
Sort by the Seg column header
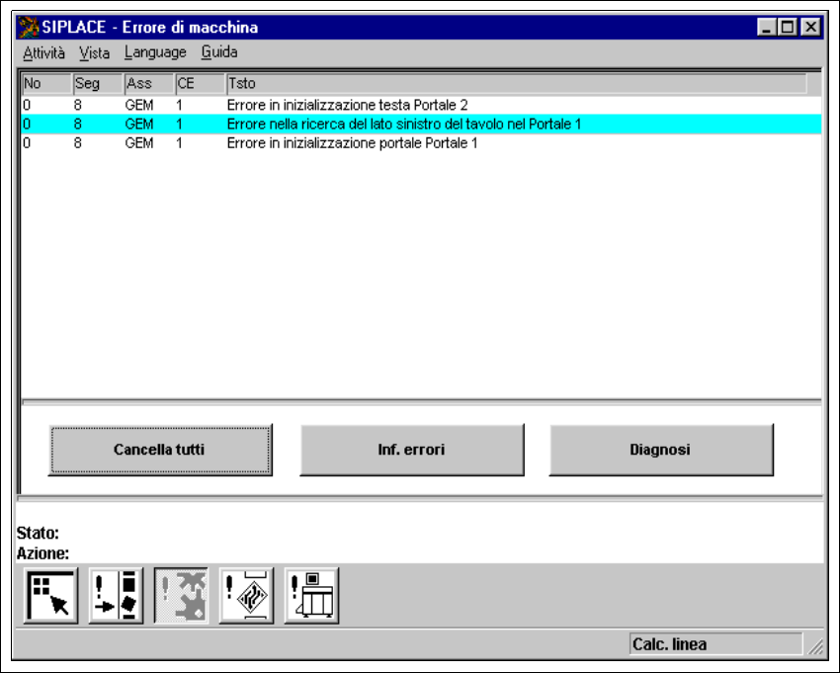[98, 84]
